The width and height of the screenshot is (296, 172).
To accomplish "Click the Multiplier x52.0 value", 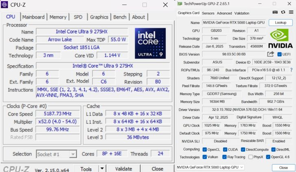I will 58,122.
